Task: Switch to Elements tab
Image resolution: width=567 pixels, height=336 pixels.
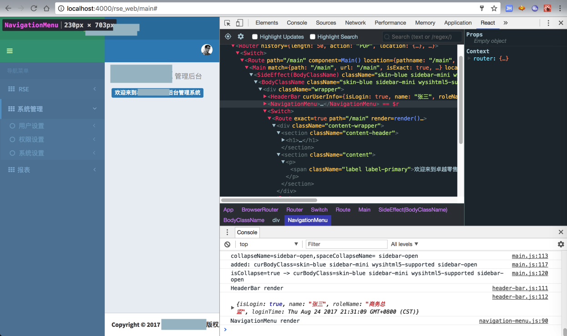Action: tap(267, 23)
